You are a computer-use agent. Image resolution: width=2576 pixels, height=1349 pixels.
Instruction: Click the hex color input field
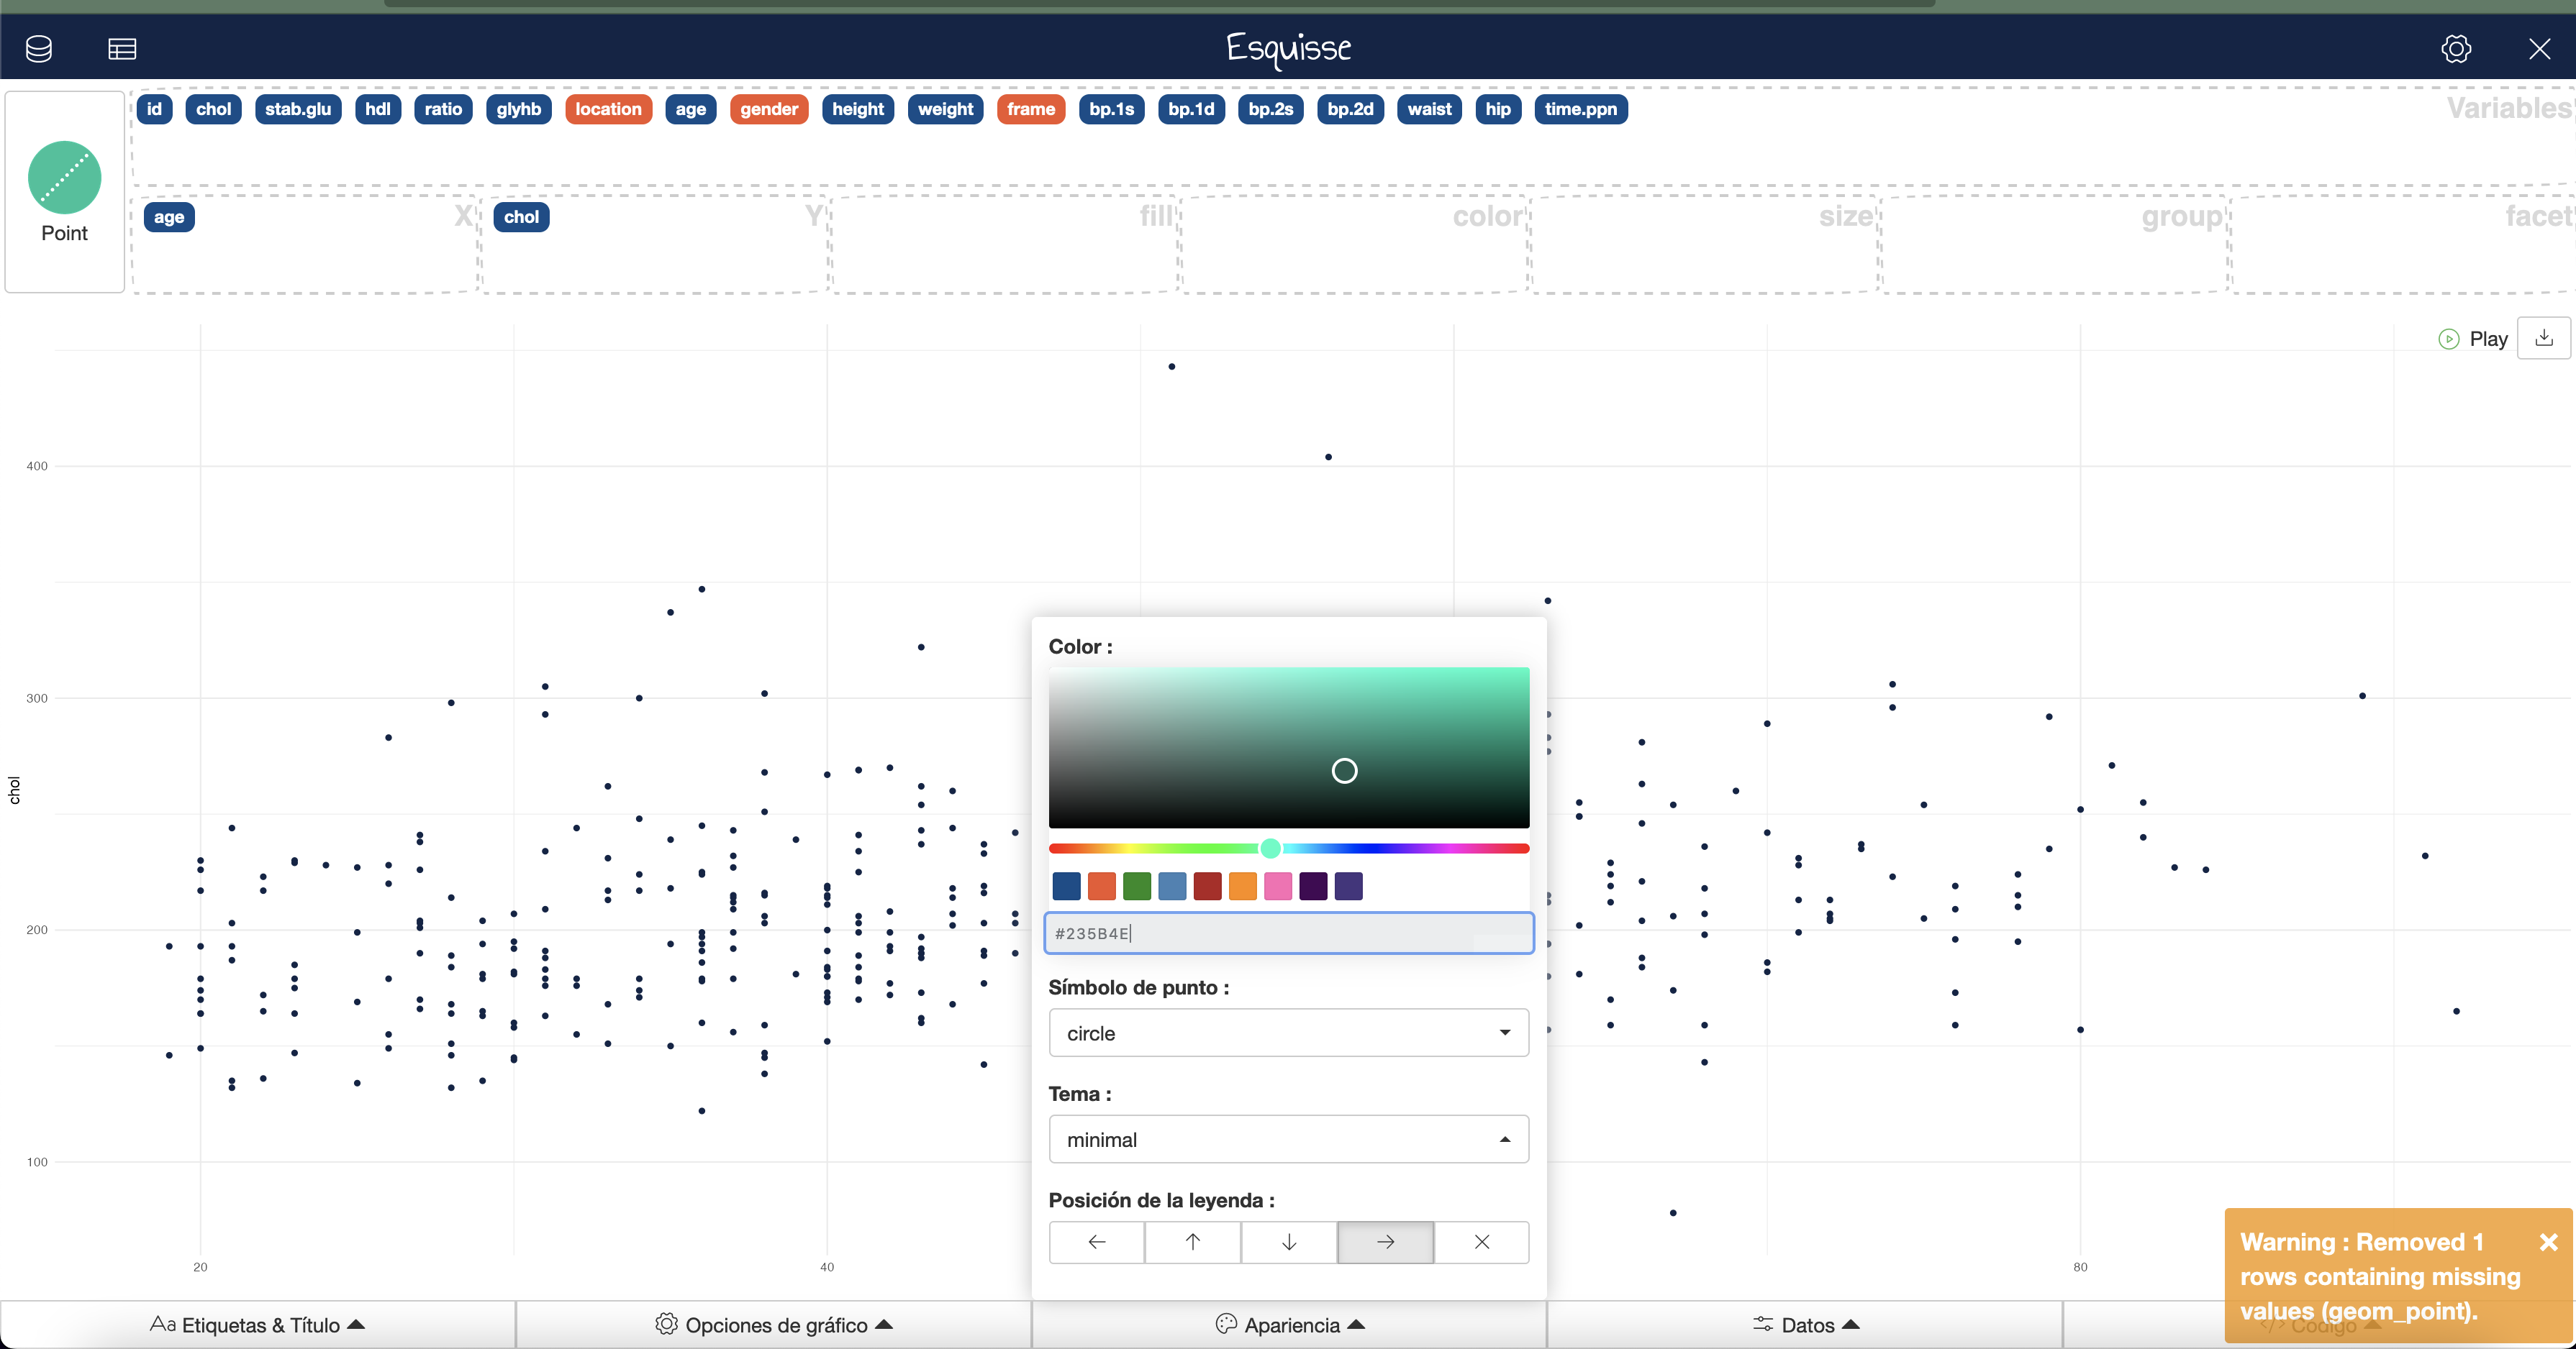coord(1289,933)
